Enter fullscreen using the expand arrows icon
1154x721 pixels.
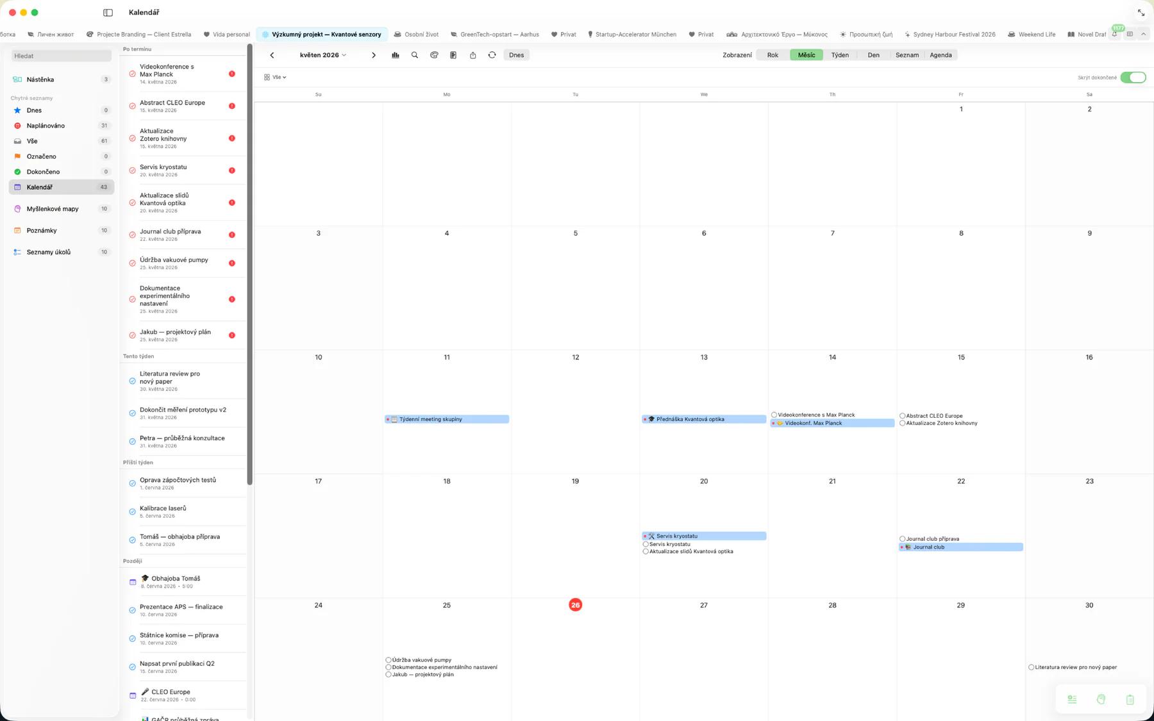coord(1141,13)
